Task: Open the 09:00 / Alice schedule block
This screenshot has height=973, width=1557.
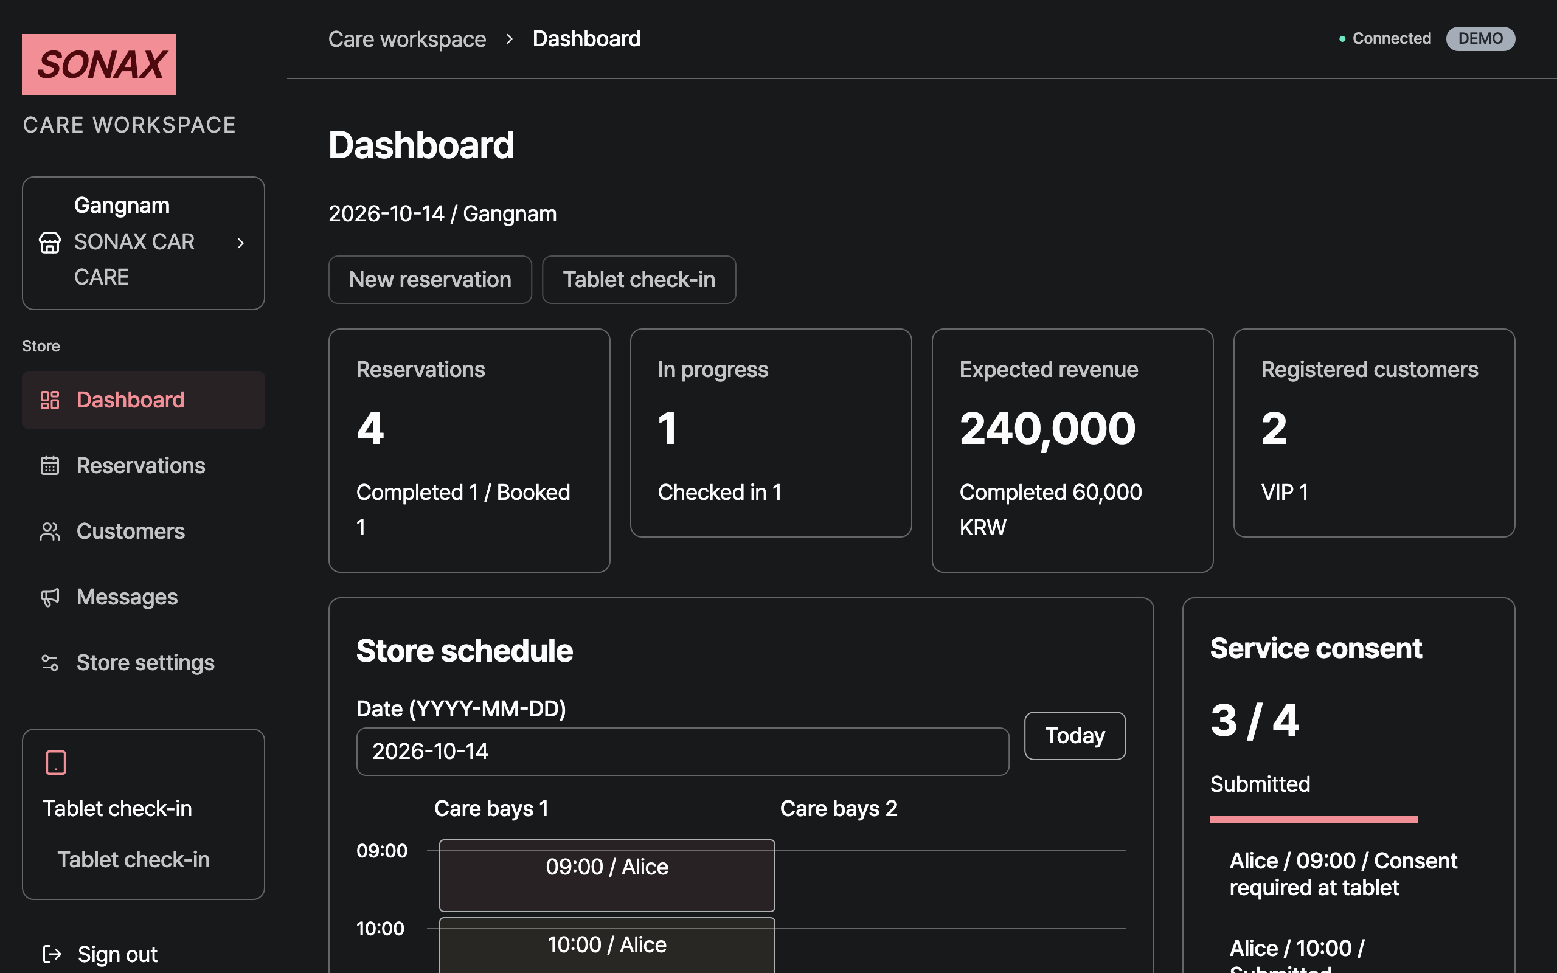Action: tap(607, 875)
